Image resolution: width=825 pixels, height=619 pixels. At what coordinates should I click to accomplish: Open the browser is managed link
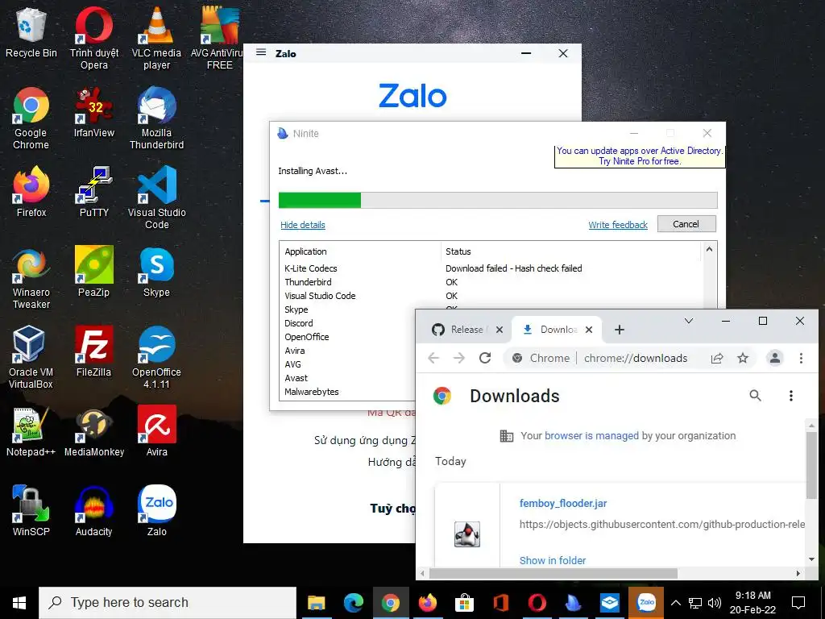591,436
